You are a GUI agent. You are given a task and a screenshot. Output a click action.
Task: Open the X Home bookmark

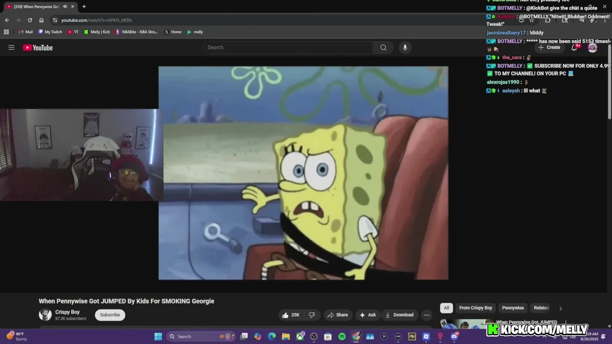[x=173, y=32]
